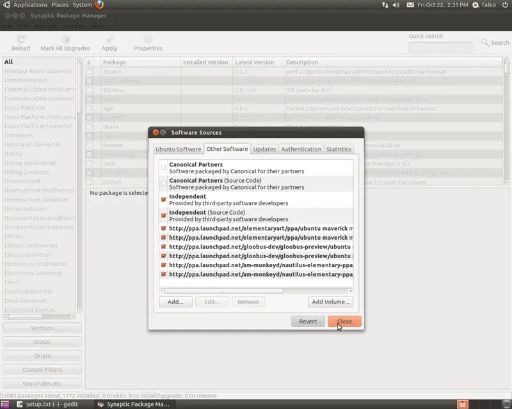This screenshot has width=512, height=409.
Task: Click the Add Volume... button
Action: (x=330, y=302)
